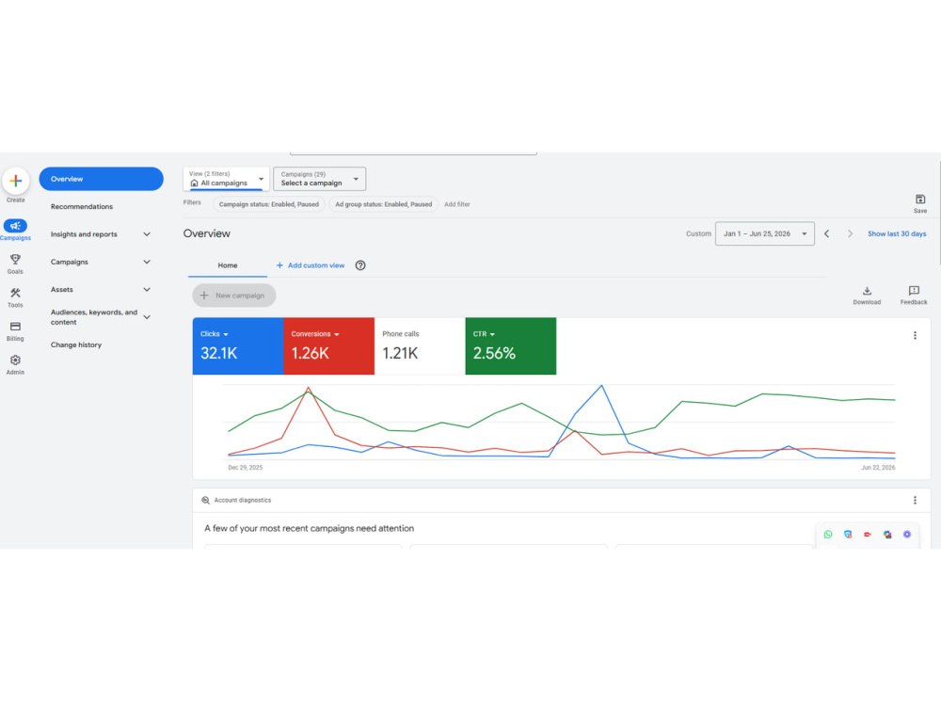Open the date range dropdown
941x705 pixels.
764,233
